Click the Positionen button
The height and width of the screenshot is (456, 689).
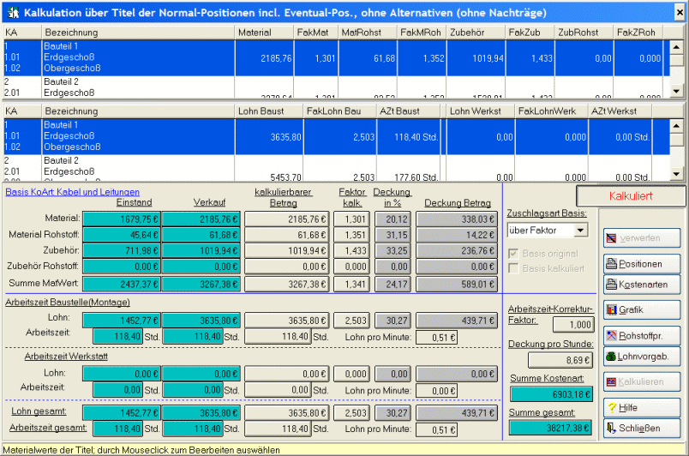pyautogui.click(x=642, y=264)
